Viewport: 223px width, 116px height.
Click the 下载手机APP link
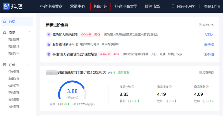pyautogui.click(x=185, y=6)
